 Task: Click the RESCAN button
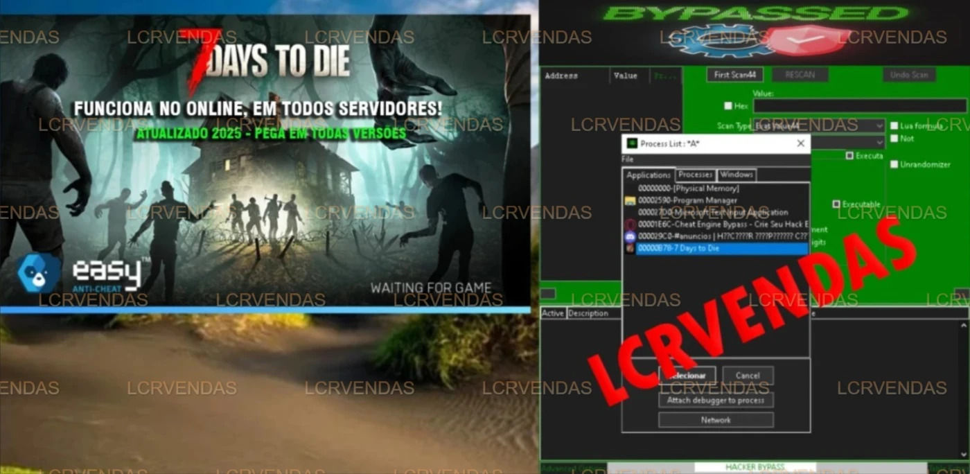tap(800, 75)
